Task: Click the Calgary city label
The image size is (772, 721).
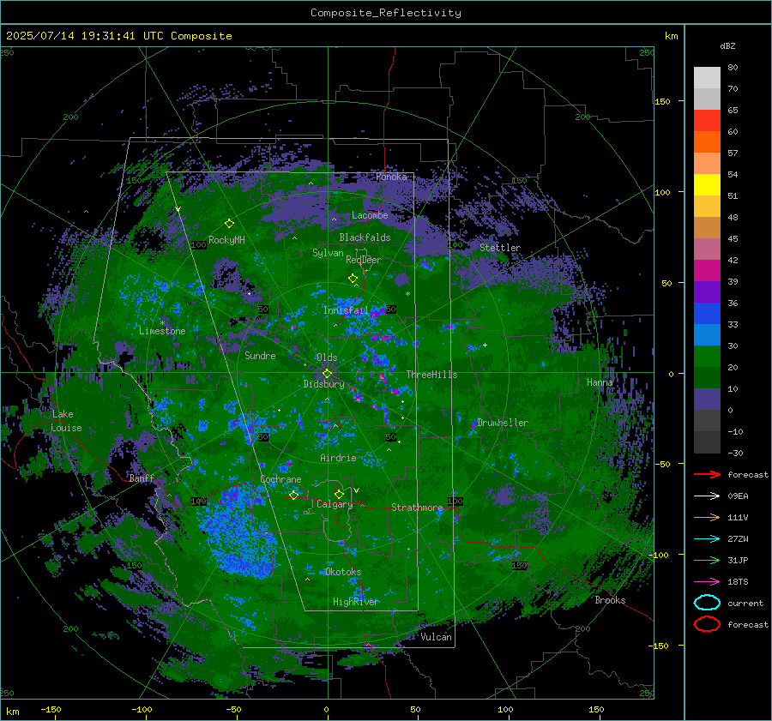Action: 335,504
